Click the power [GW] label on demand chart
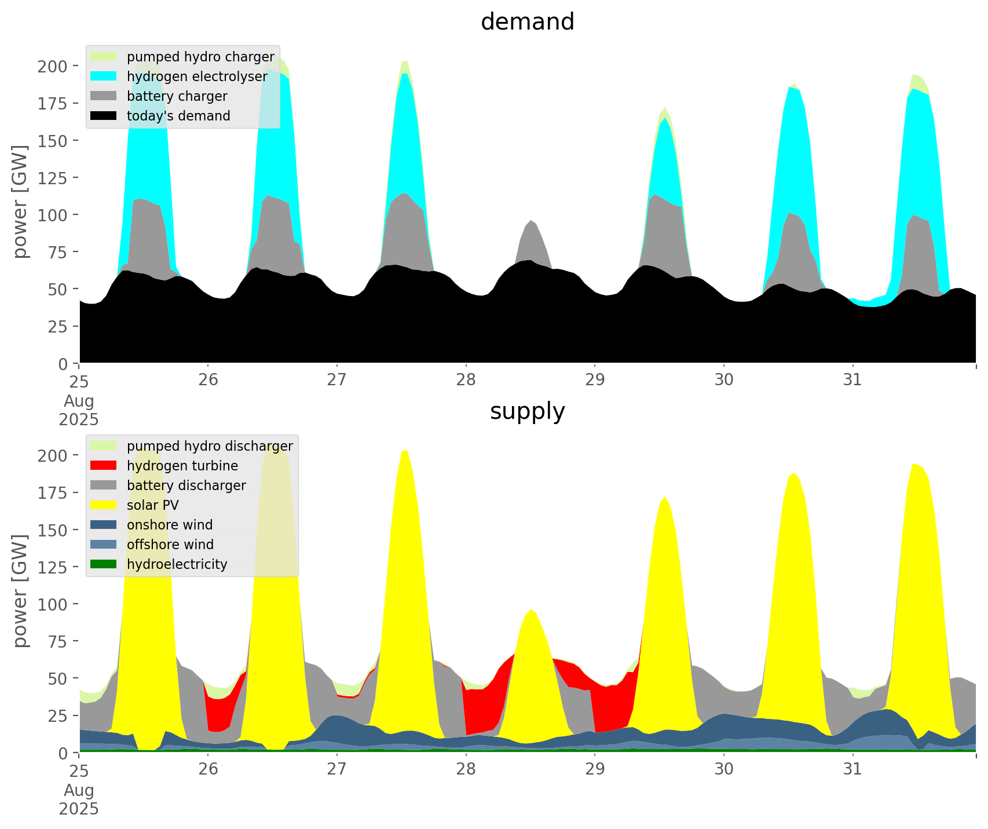 click(20, 202)
